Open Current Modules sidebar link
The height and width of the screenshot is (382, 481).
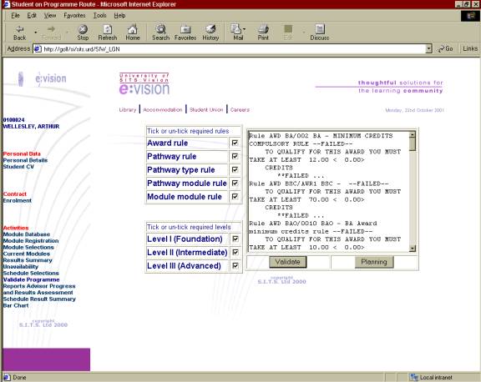click(27, 254)
